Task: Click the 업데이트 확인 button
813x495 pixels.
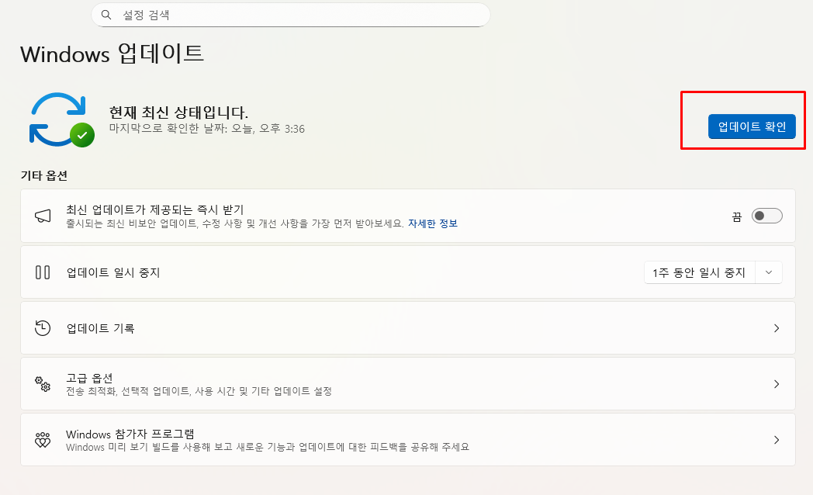Action: pos(752,126)
